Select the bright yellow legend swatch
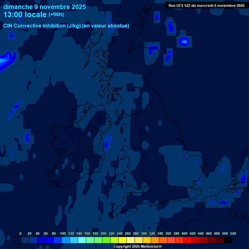The width and height of the screenshot is (249, 249). 123,240
